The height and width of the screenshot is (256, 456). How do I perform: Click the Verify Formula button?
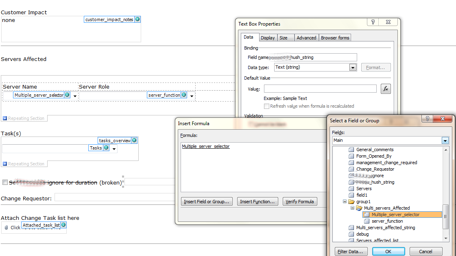tap(300, 201)
